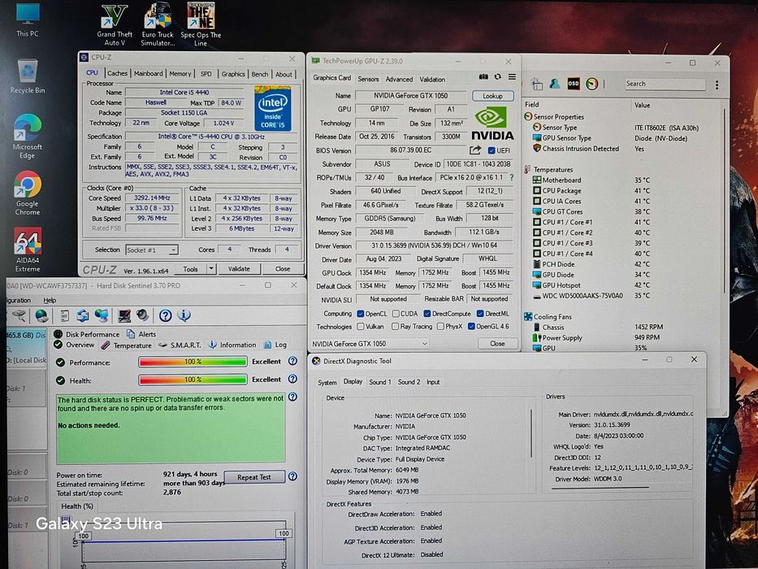Switch to the CPU-Z Memory tab
This screenshot has height=569, width=758.
coord(180,74)
